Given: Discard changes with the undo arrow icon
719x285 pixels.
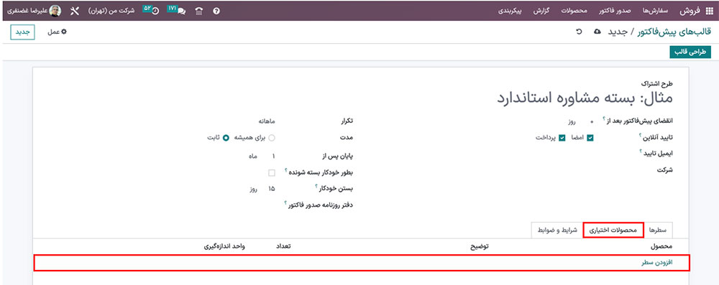Looking at the screenshot, I should [579, 32].
